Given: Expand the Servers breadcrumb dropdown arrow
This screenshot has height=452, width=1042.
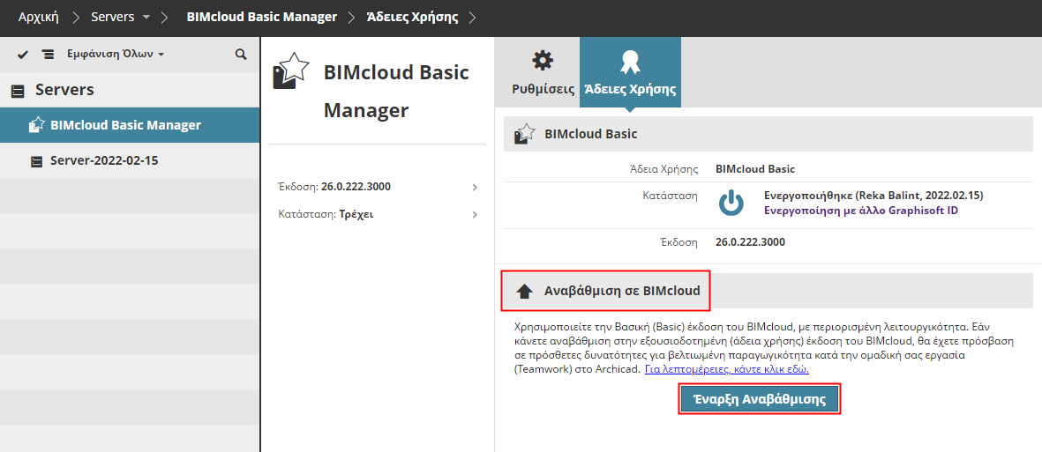Looking at the screenshot, I should click(x=146, y=18).
